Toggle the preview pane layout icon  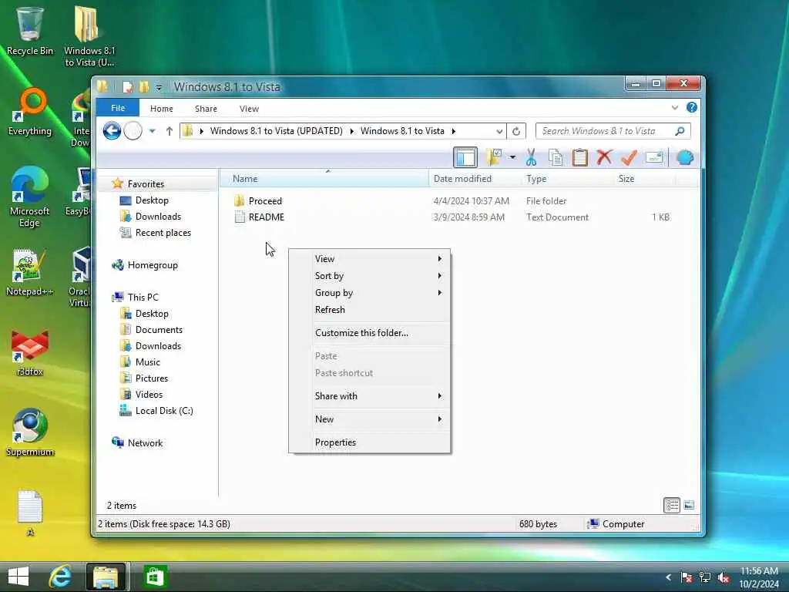(465, 157)
